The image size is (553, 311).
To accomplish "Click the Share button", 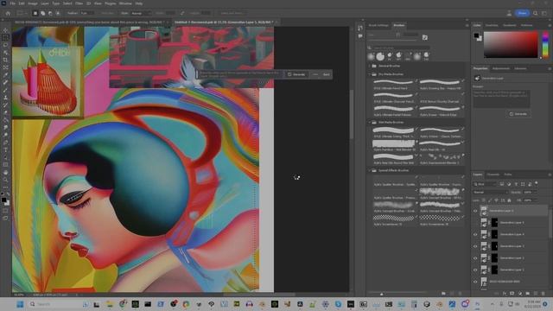I will coord(522,13).
